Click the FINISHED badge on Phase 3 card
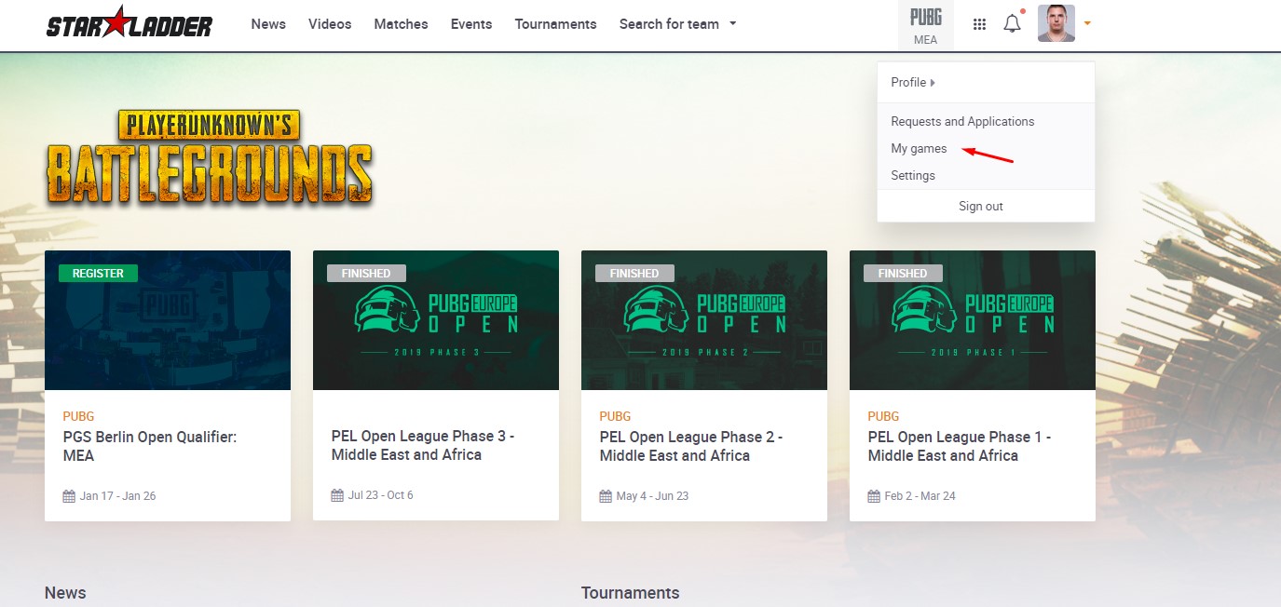The height and width of the screenshot is (607, 1281). (x=366, y=273)
